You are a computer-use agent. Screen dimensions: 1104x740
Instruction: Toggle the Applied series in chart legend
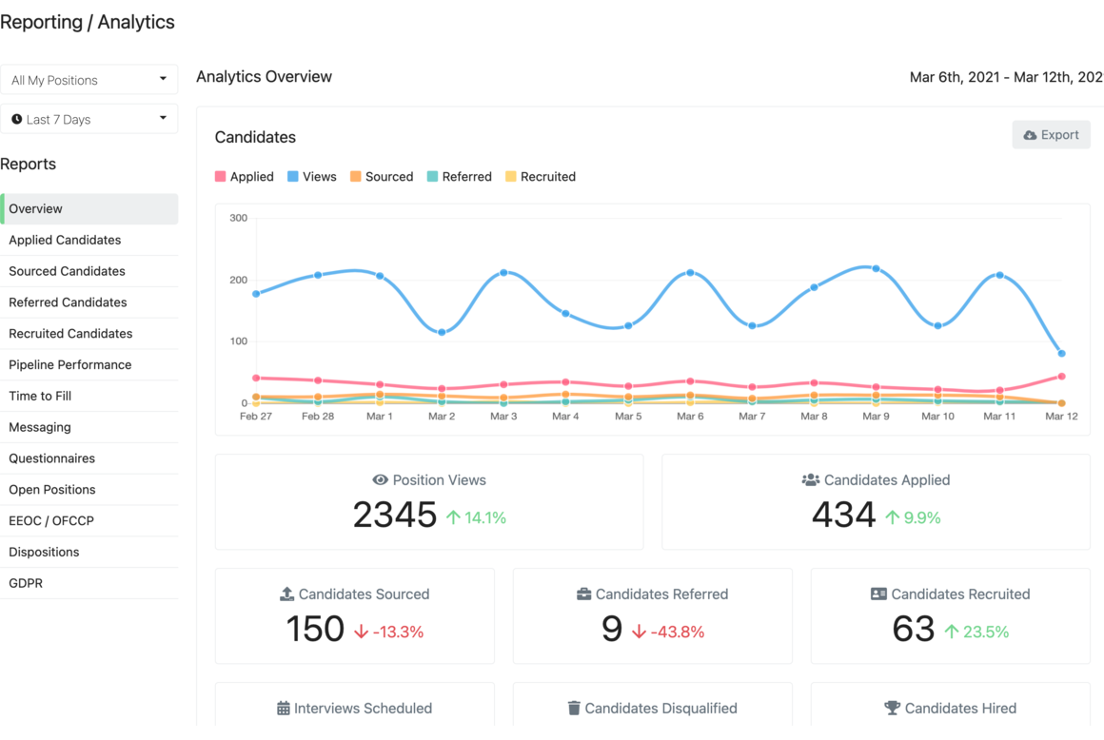click(x=245, y=177)
